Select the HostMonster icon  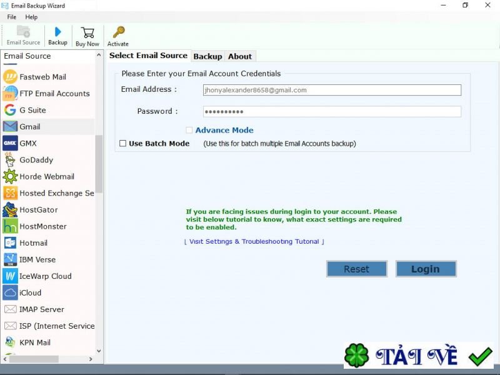coord(10,226)
